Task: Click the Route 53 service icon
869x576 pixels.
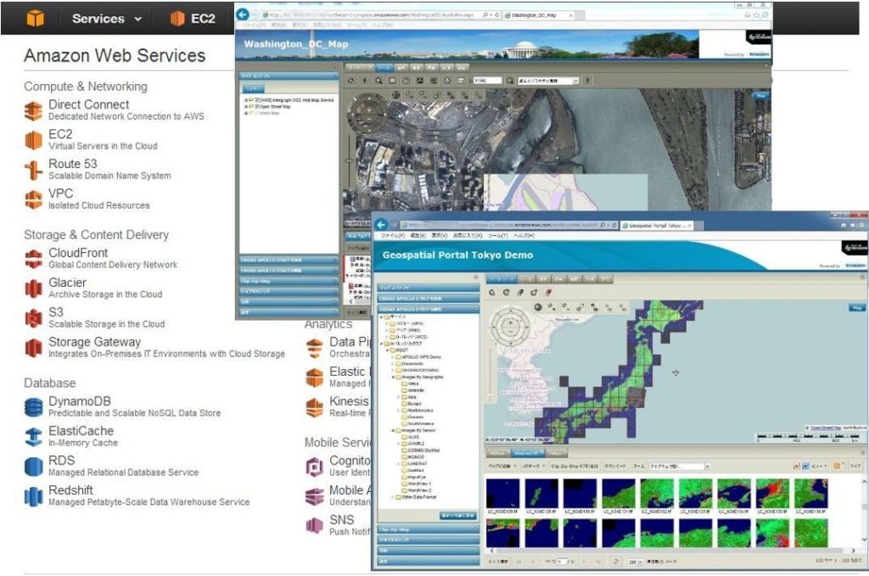Action: click(33, 170)
